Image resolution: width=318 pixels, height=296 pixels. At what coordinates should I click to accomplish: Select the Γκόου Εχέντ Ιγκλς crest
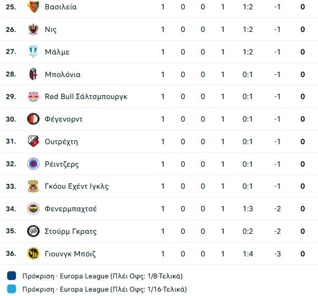point(33,187)
